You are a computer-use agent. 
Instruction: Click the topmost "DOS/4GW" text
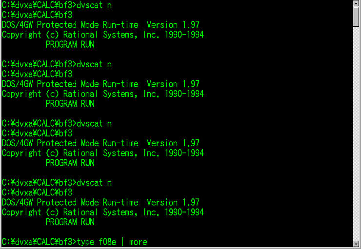[x=18, y=25]
